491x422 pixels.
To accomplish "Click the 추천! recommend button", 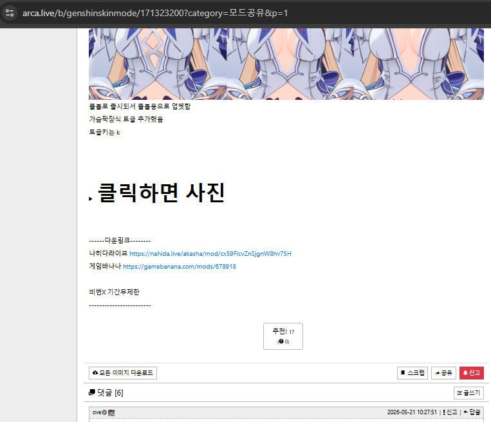I will click(x=283, y=336).
